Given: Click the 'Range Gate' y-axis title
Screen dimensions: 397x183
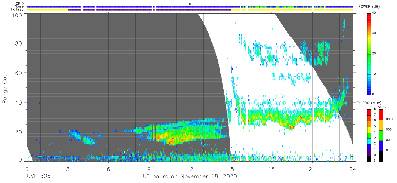Looking at the screenshot, I should point(5,87).
